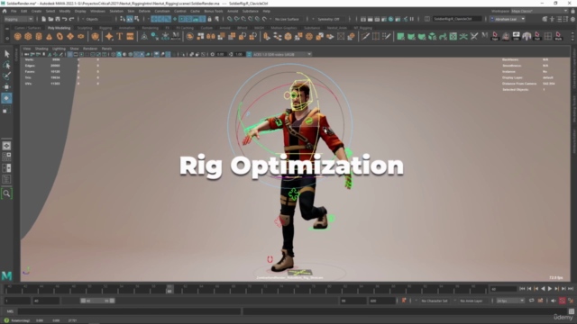Click the range slider bar handle
Viewport: 577px width, 324px height.
pos(97,301)
